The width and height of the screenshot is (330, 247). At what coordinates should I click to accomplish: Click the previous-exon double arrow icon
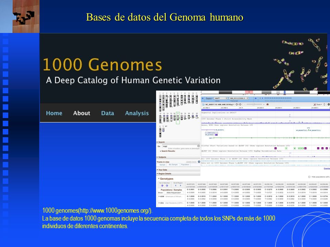[x=203, y=98]
